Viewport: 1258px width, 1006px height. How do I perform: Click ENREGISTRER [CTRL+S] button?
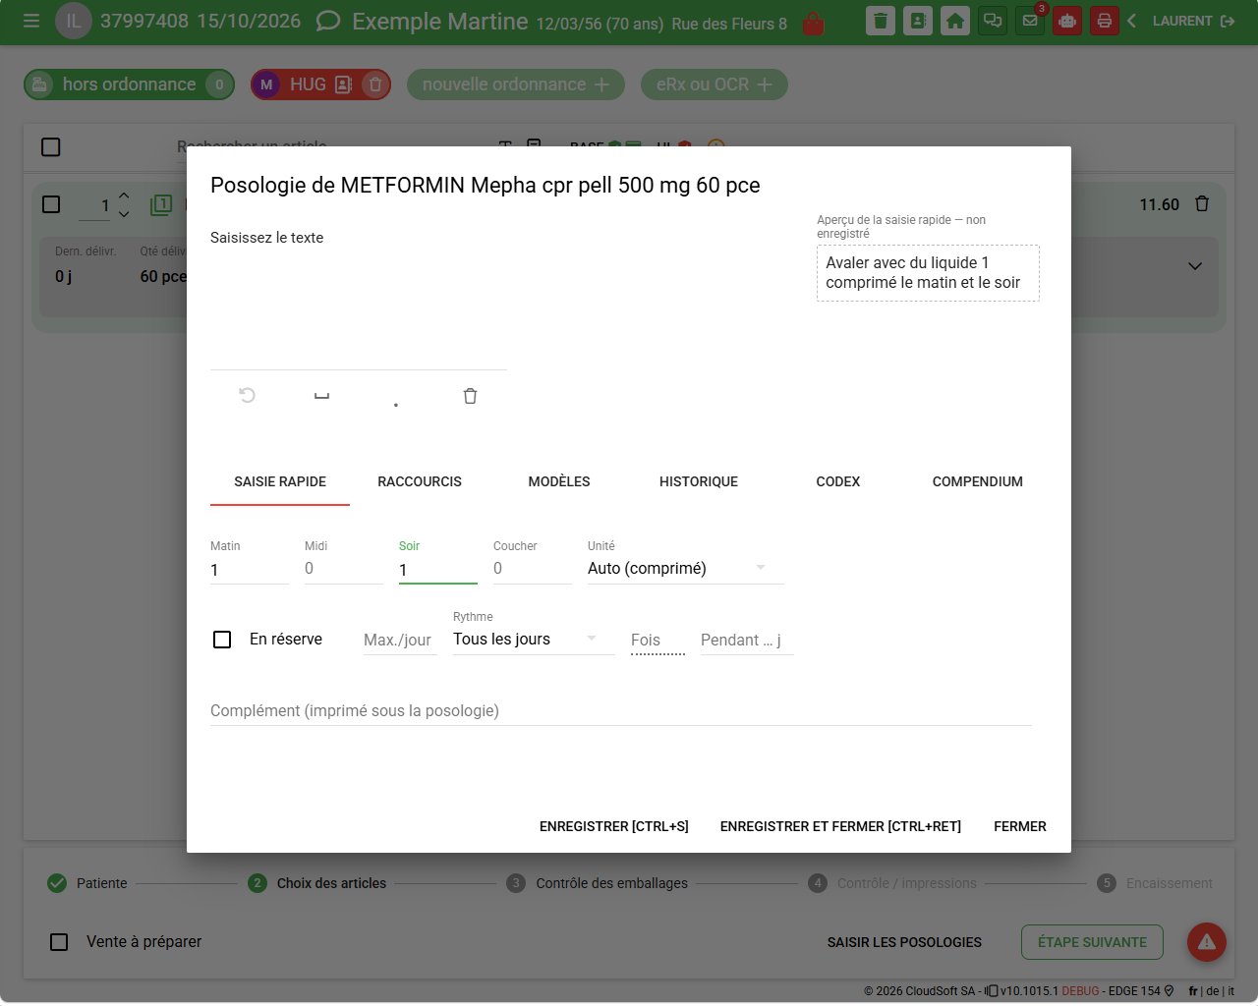(x=614, y=826)
